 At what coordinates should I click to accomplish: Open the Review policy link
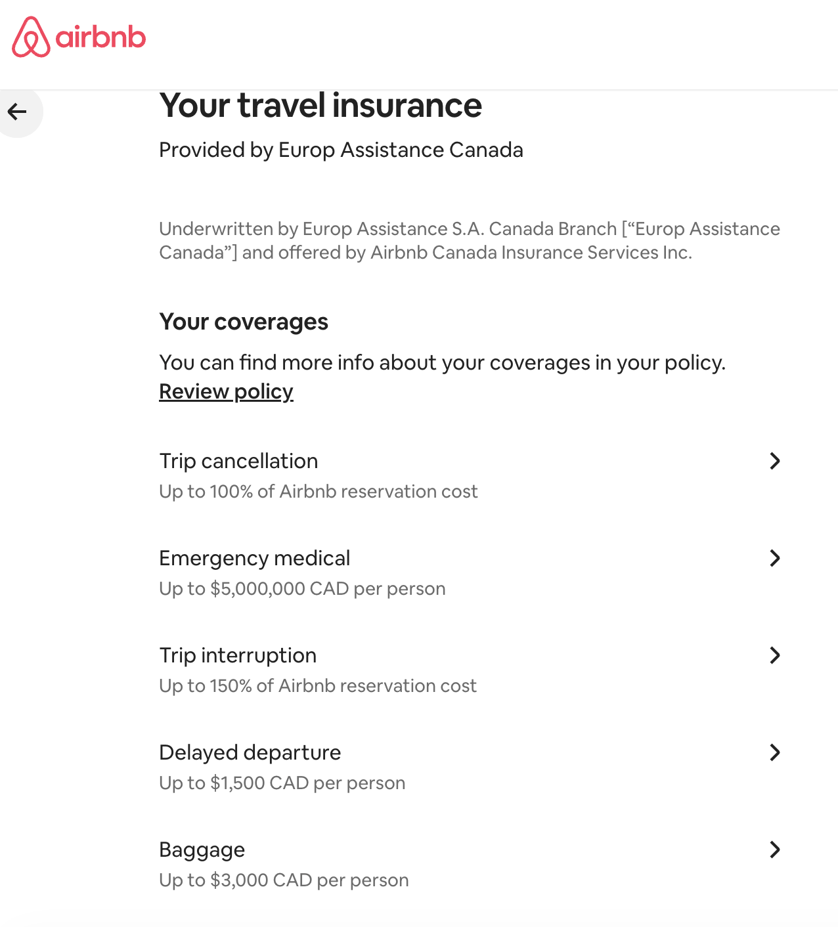226,391
